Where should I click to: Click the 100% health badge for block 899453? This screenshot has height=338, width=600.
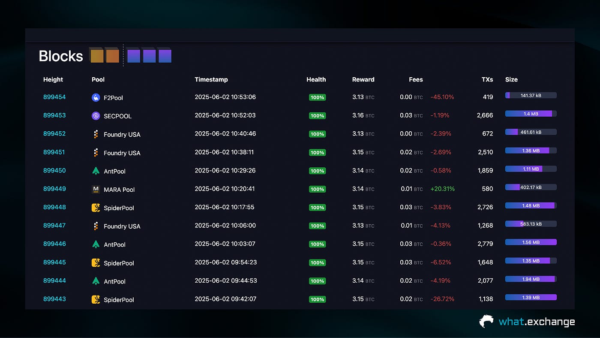pyautogui.click(x=317, y=116)
